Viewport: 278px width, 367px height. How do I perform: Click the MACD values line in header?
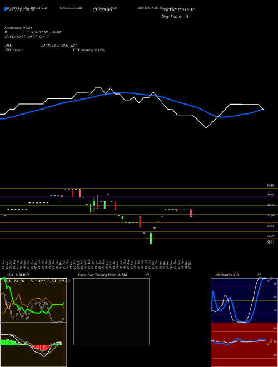click(x=27, y=37)
